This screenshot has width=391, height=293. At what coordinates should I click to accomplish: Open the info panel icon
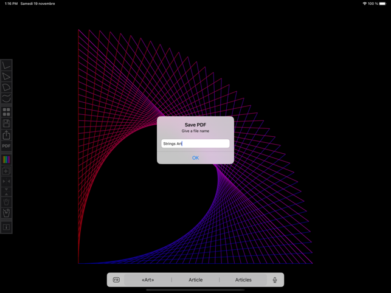6,227
